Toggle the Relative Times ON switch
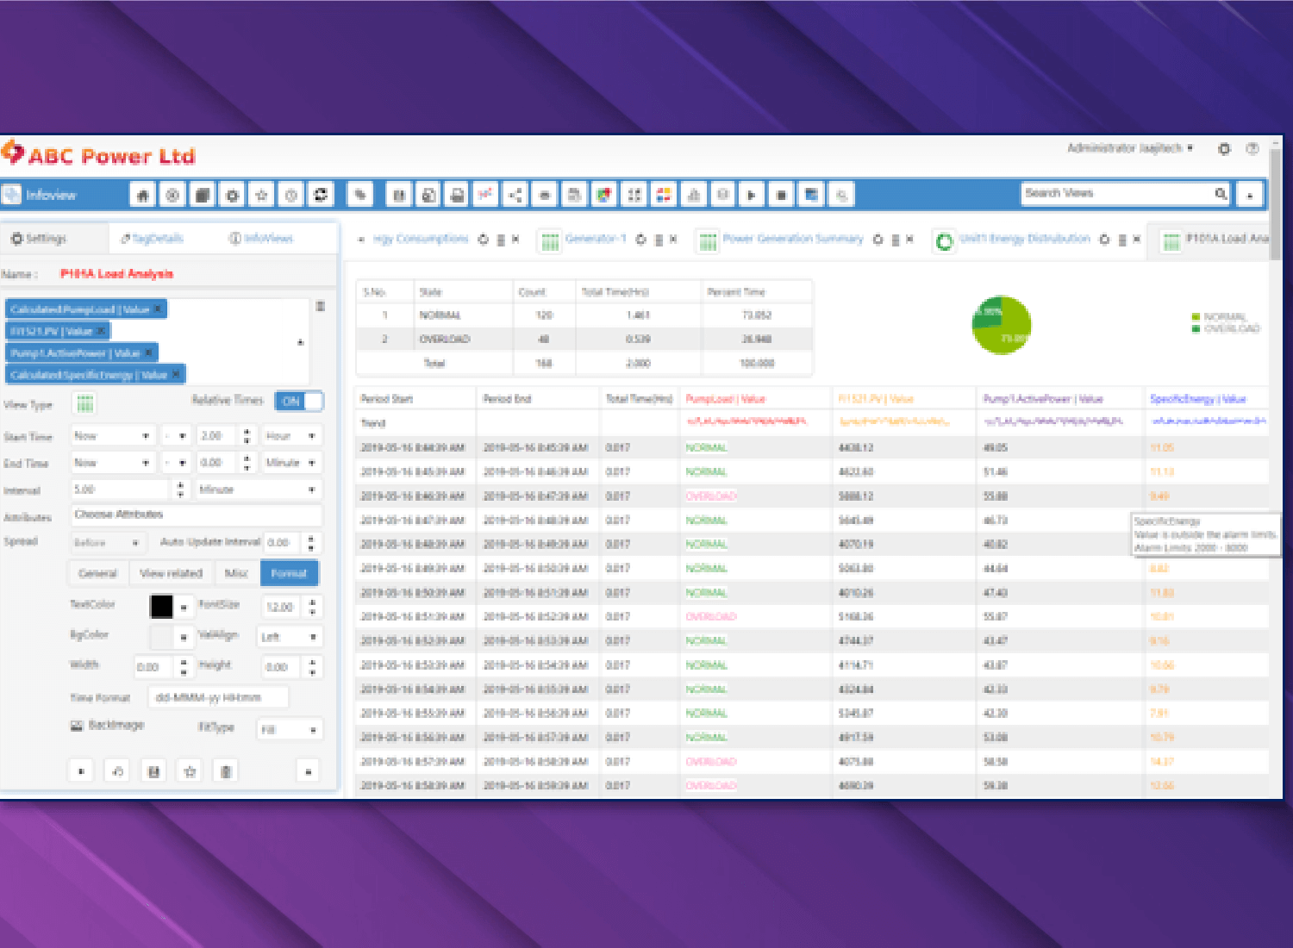The width and height of the screenshot is (1293, 948). tap(299, 401)
